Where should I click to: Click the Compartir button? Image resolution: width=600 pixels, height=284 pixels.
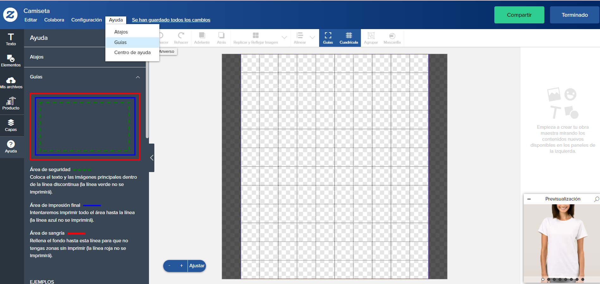tap(519, 15)
